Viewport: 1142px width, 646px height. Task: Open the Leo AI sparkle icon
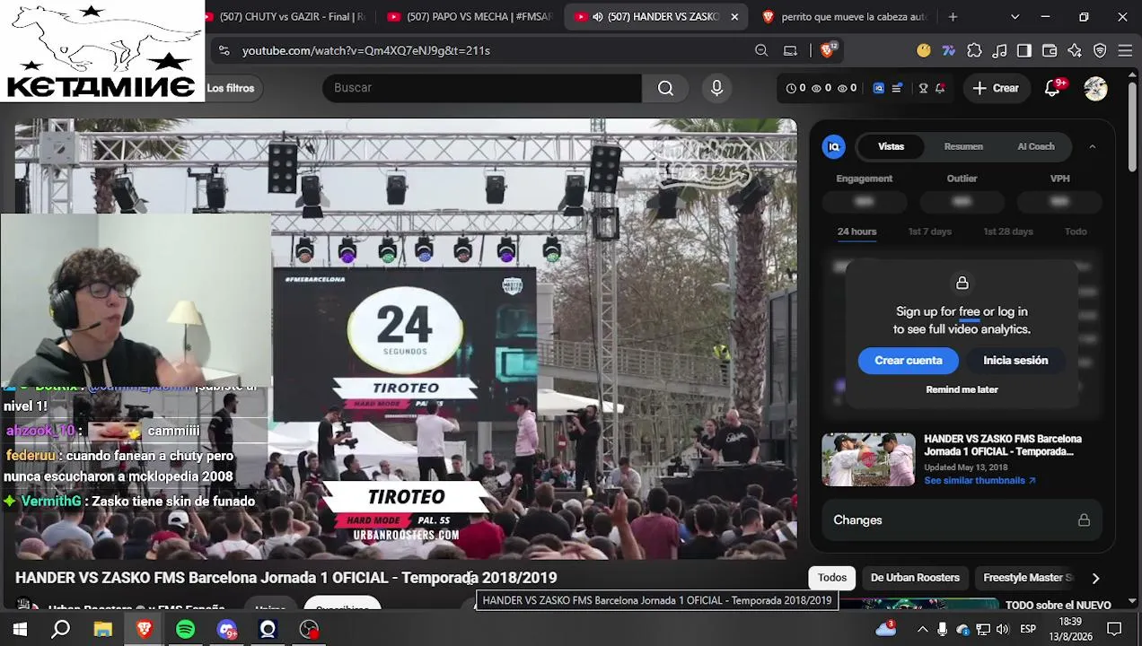click(x=1075, y=50)
